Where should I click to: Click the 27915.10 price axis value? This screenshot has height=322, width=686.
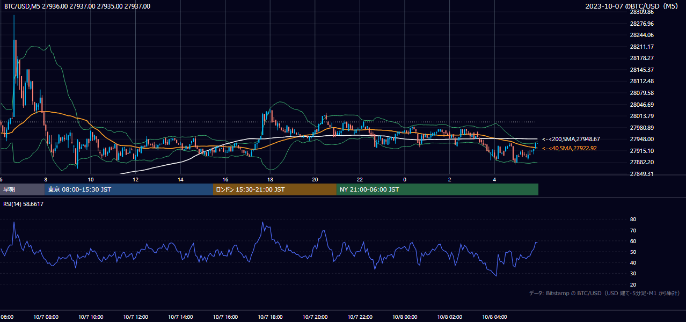(x=641, y=150)
